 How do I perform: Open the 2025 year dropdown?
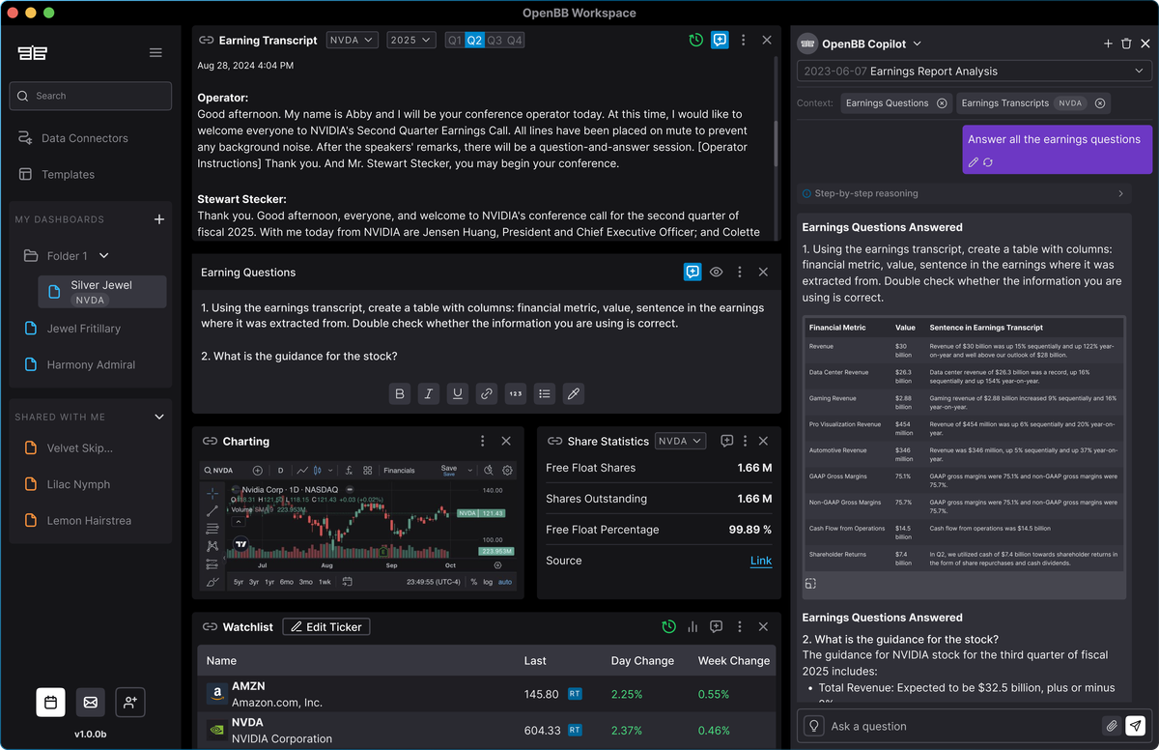coord(410,40)
